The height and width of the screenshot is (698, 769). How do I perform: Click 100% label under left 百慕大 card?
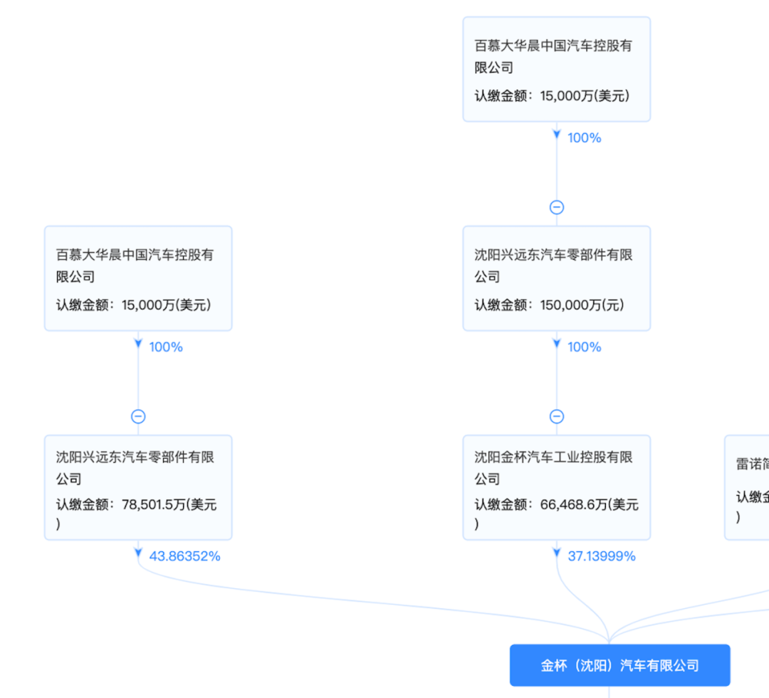click(166, 348)
